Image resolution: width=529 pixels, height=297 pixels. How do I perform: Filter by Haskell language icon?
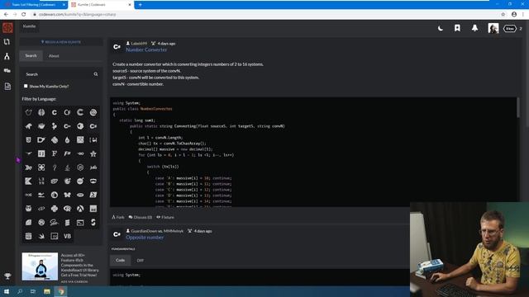pyautogui.click(x=28, y=167)
